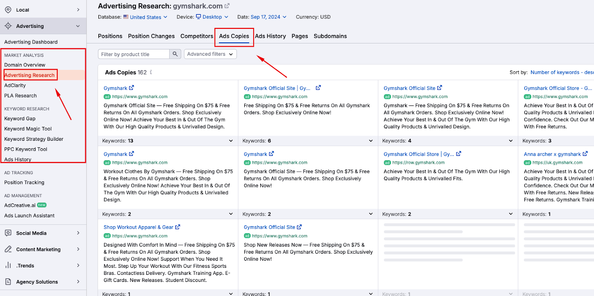Open Ads Launch Assistant
Image resolution: width=594 pixels, height=296 pixels.
[29, 215]
